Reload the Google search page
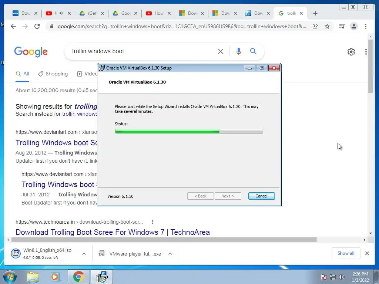The image size is (379, 284). click(37, 26)
